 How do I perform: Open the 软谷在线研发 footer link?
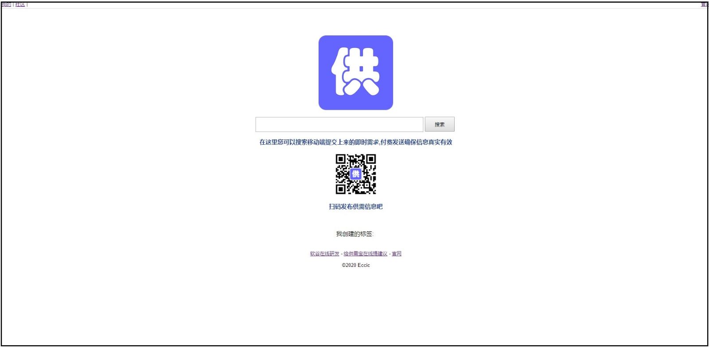(x=324, y=254)
